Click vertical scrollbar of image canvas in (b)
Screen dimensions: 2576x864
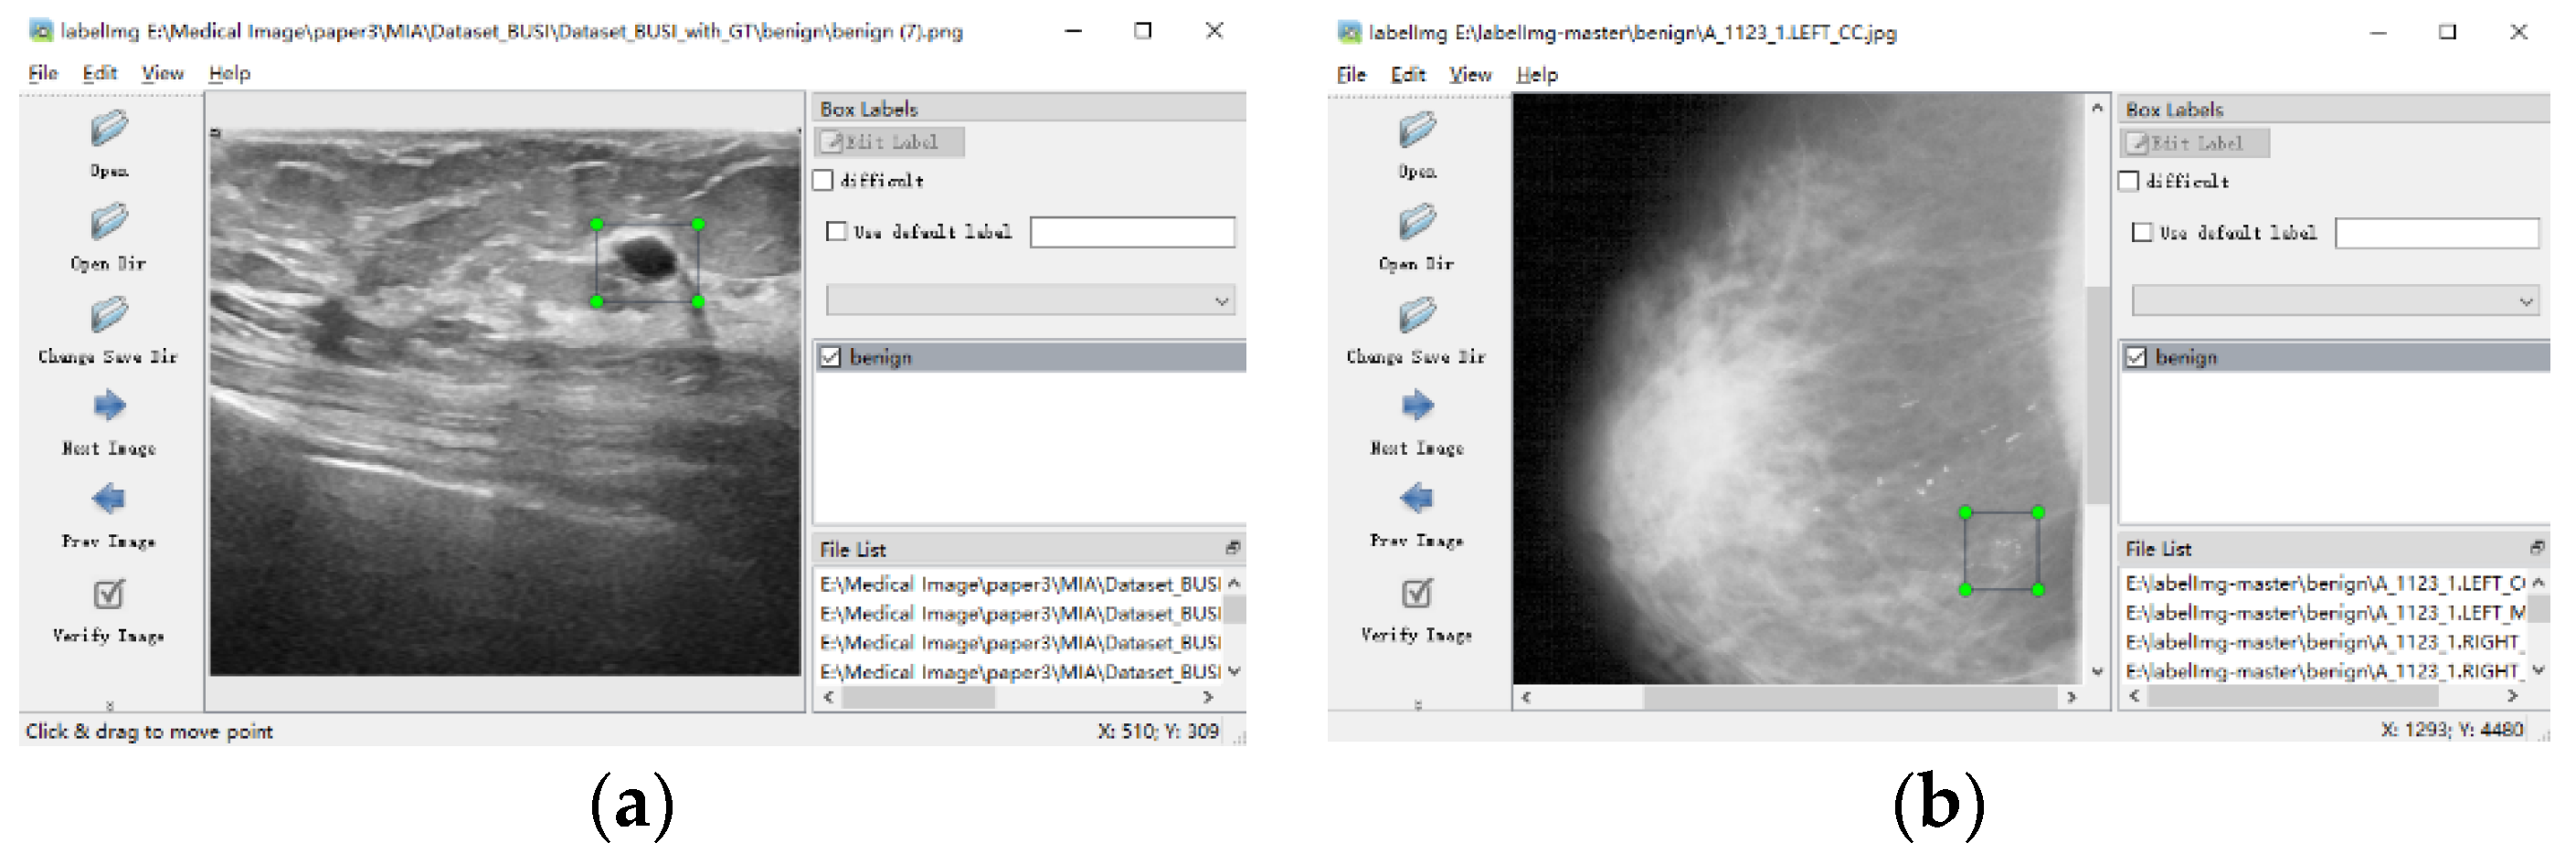click(2097, 395)
